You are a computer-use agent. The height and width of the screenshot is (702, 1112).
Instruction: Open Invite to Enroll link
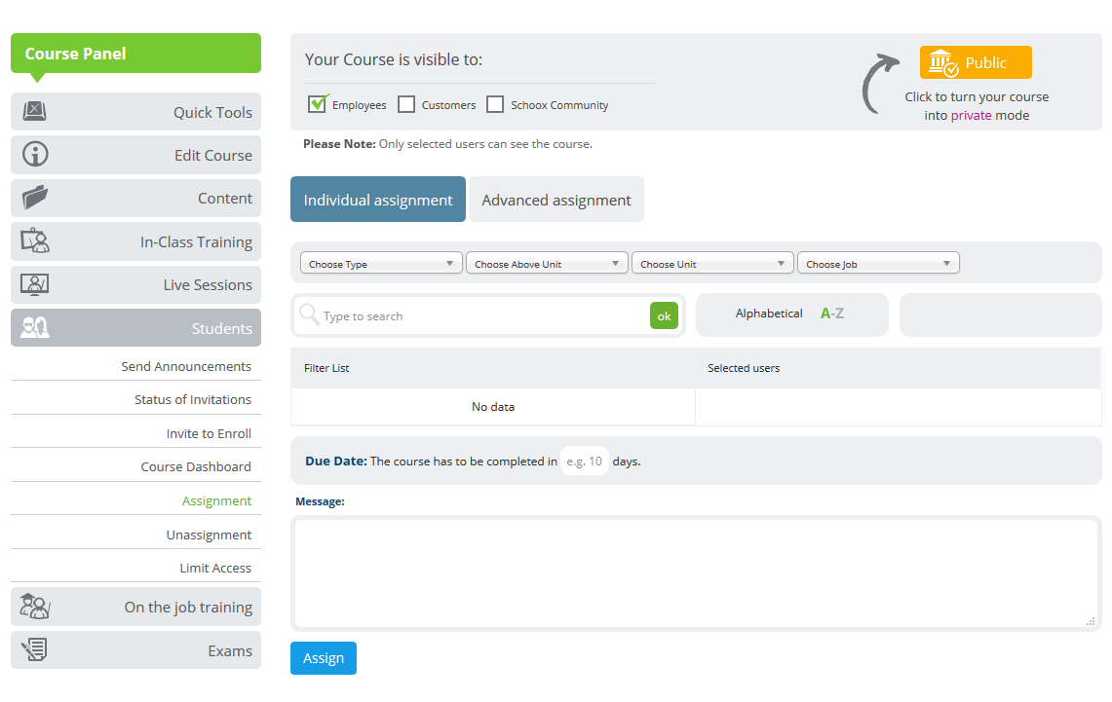coord(209,433)
